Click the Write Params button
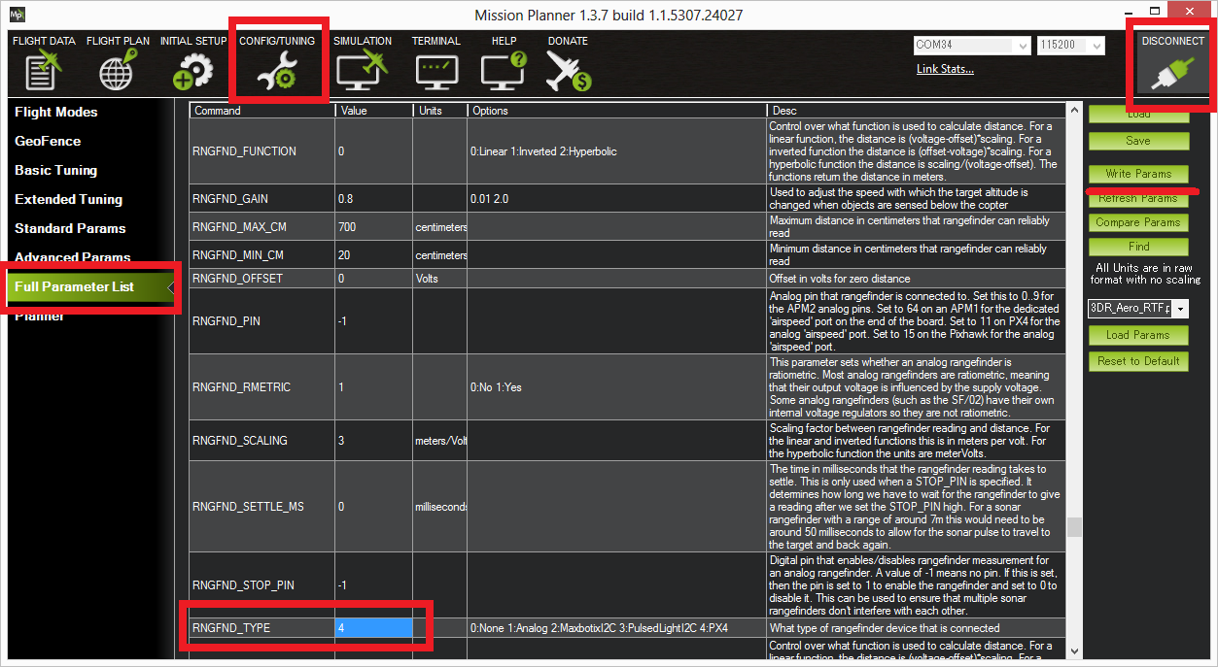Image resolution: width=1218 pixels, height=667 pixels. (x=1138, y=174)
